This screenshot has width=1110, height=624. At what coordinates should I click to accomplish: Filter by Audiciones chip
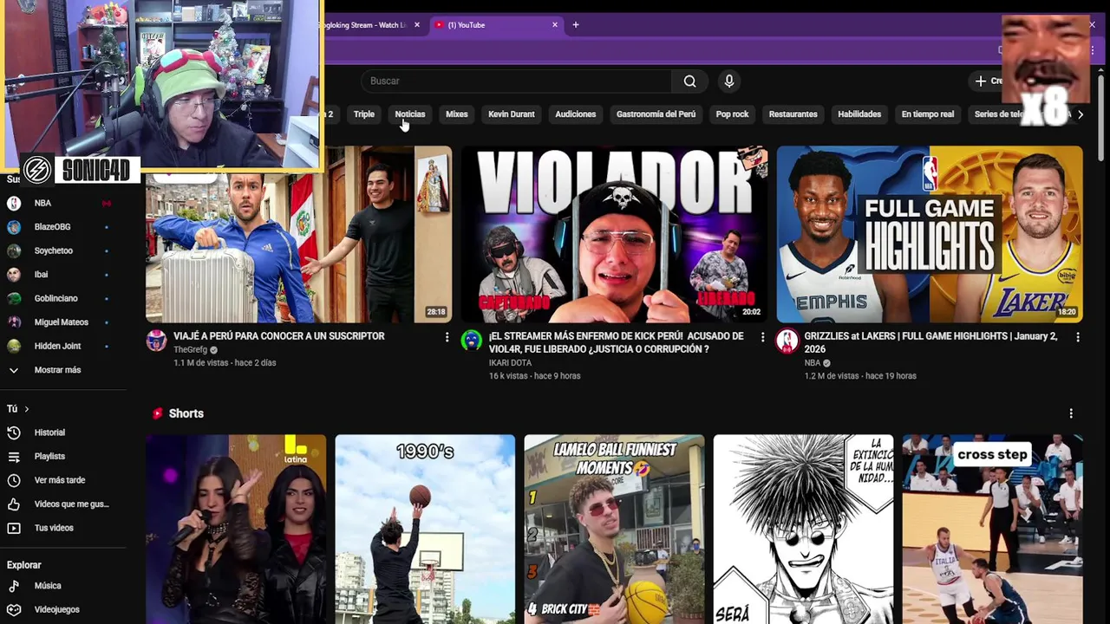tap(576, 114)
